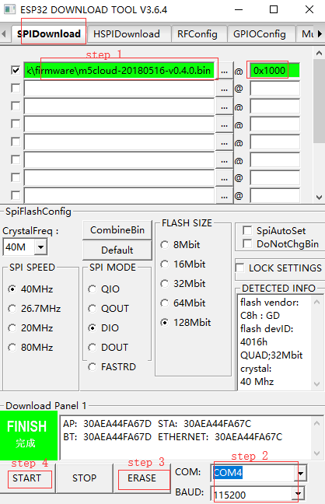
Task: Click scroll-up arrow of file list
Action: tap(319, 54)
